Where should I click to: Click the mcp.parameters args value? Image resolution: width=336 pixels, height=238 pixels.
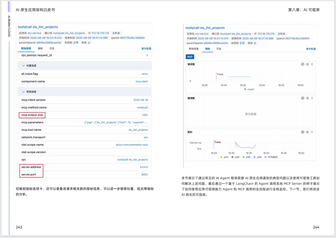tap(116, 122)
